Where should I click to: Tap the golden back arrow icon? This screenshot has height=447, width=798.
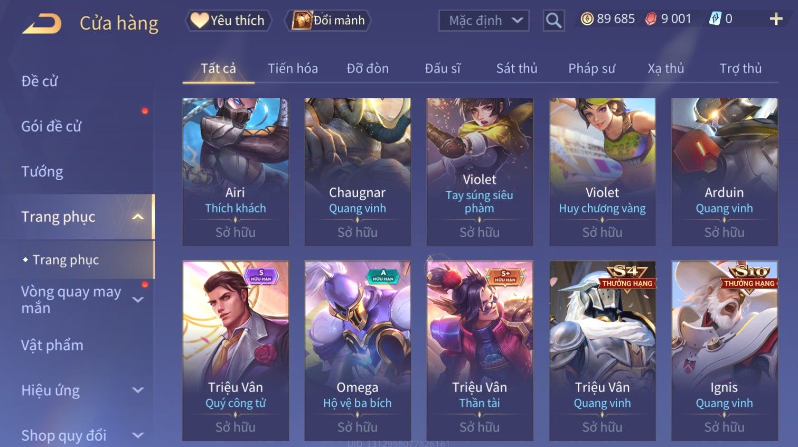[x=42, y=24]
